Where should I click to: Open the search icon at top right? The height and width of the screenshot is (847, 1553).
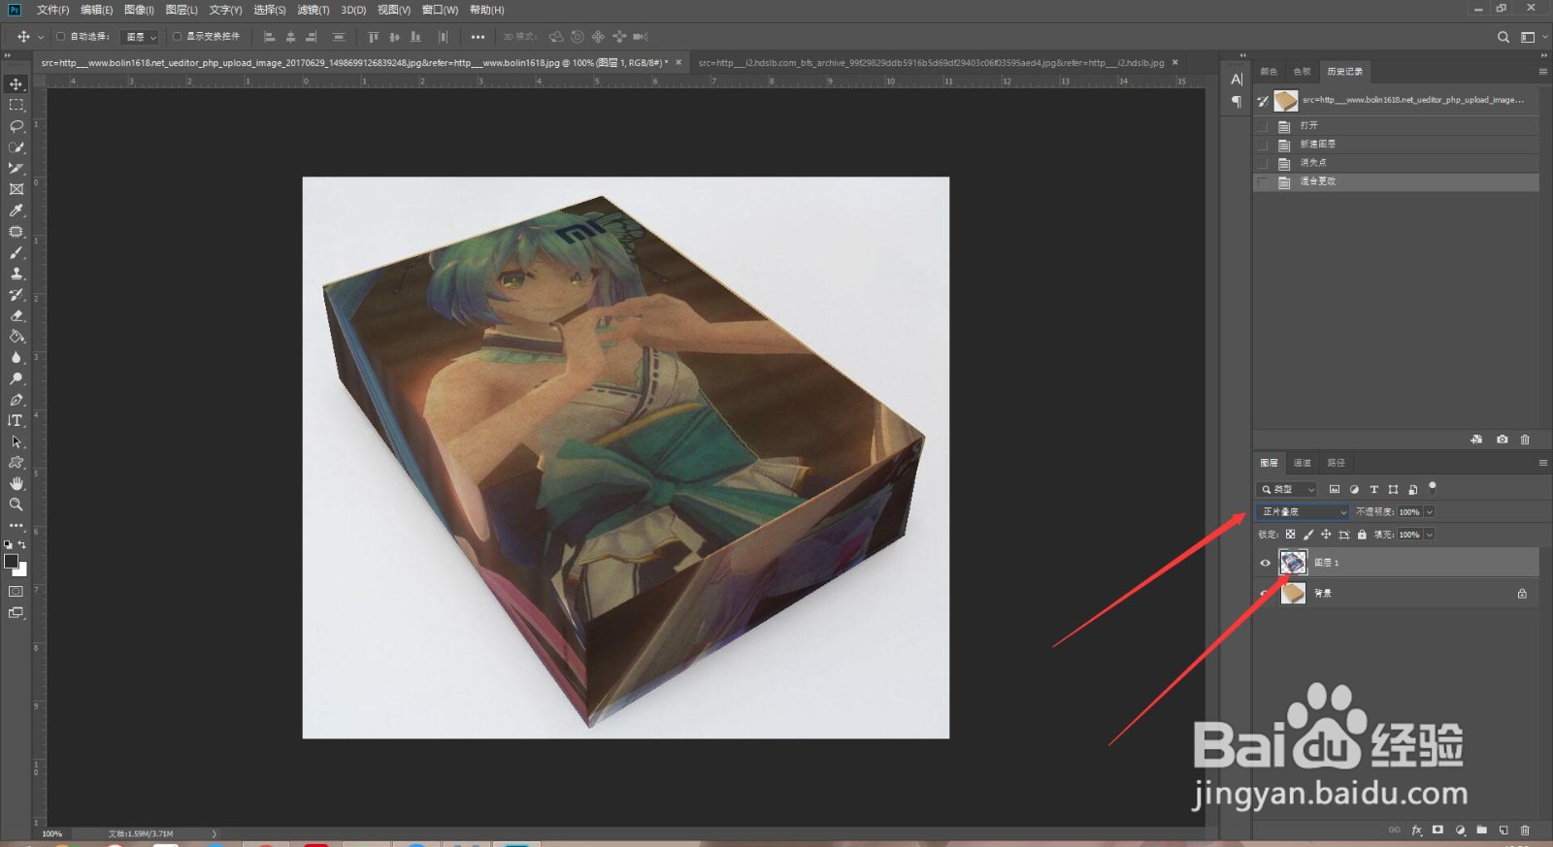pos(1503,37)
